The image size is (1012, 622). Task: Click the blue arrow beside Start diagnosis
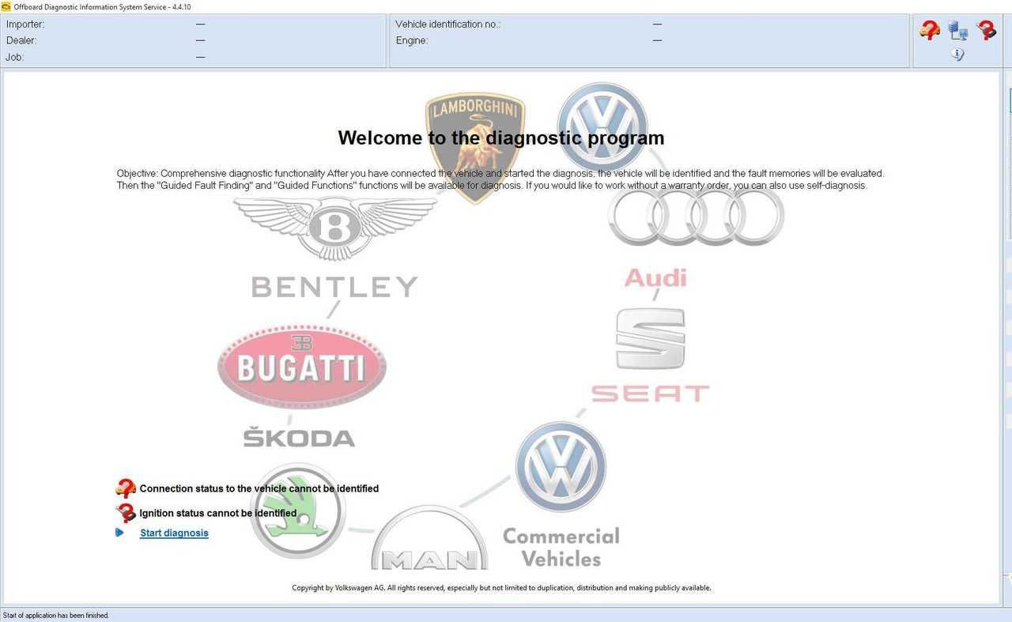click(119, 533)
